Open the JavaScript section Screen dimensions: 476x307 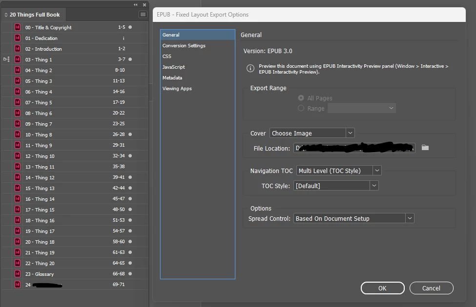pos(198,67)
